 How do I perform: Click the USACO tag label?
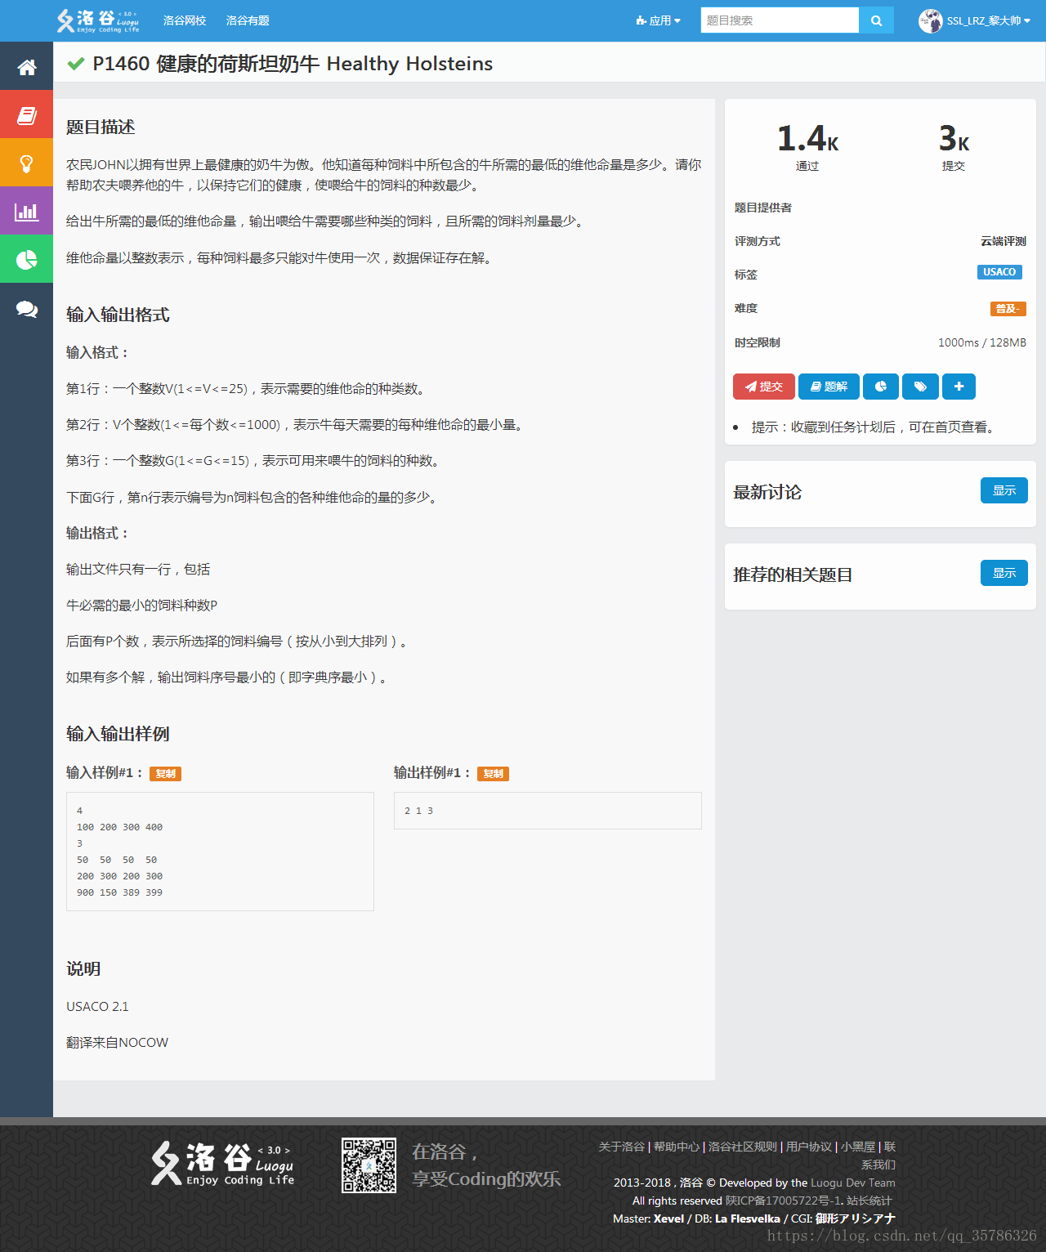pos(999,272)
